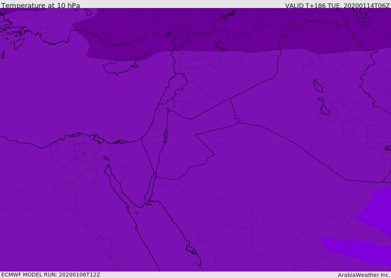Click the Dead Sea outline on map
Screen dimensions: 391x278
pyautogui.click(x=166, y=136)
